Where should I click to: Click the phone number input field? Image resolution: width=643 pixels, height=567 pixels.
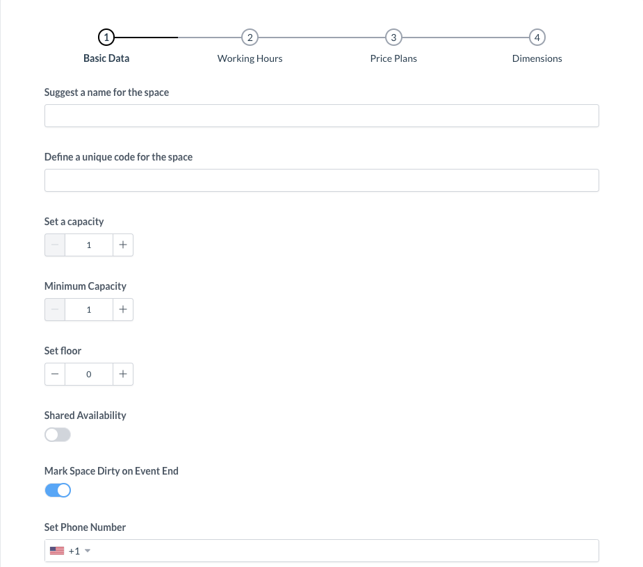341,551
